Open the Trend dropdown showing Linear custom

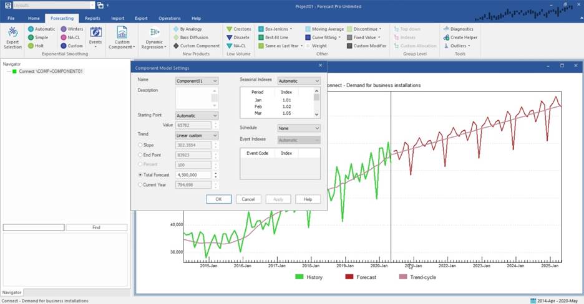(197, 135)
